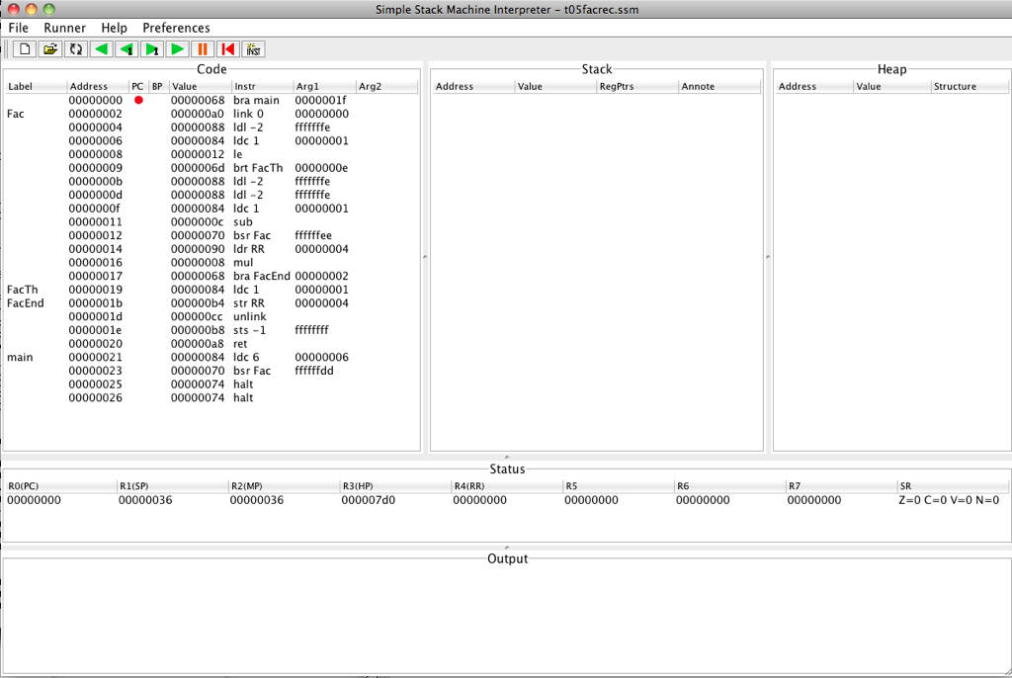Reset to start with red icon

[228, 48]
